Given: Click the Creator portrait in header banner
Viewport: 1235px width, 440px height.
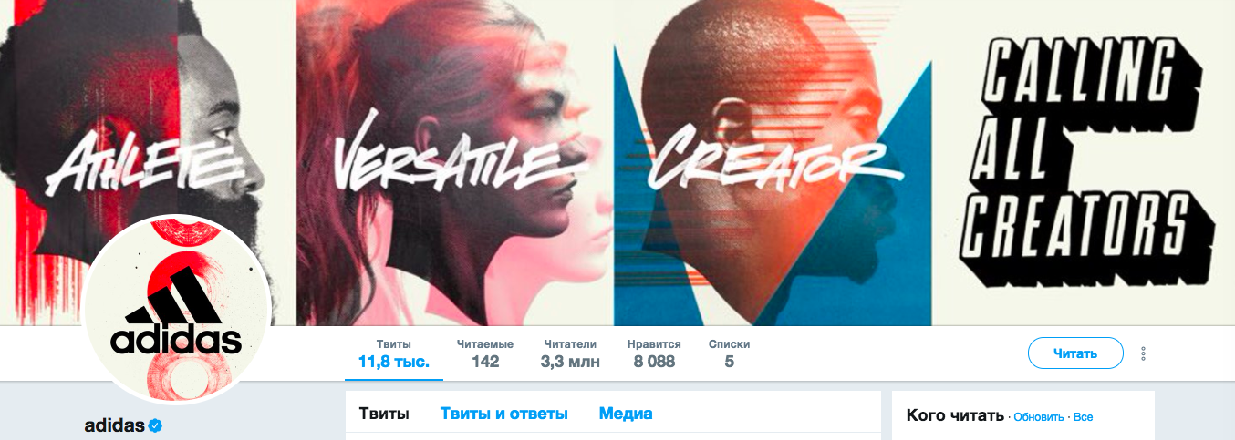Looking at the screenshot, I should coord(775,164).
